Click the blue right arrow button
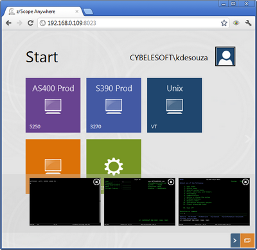Screen dimensions: 257x250 [235, 240]
